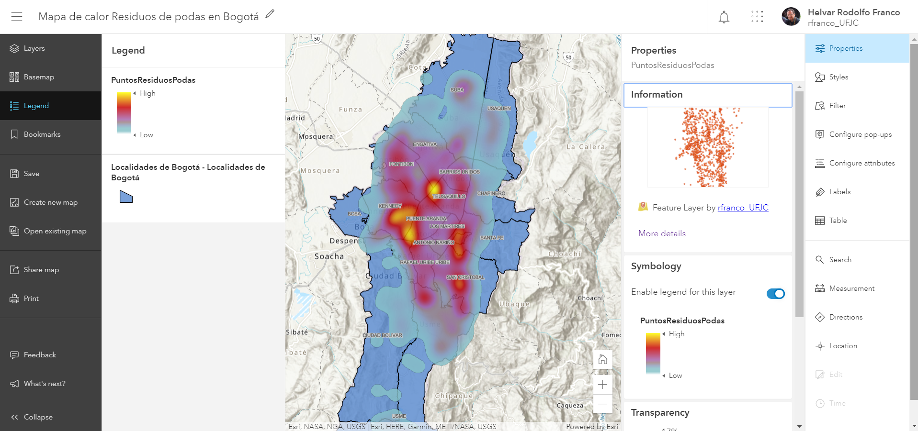918x431 pixels.
Task: Click the heat map color ramp in Symbology
Action: (653, 353)
